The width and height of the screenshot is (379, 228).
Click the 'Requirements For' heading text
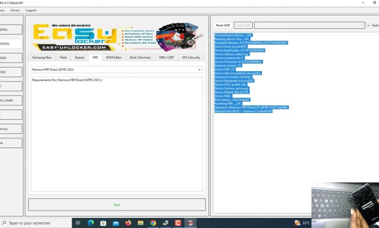67,80
